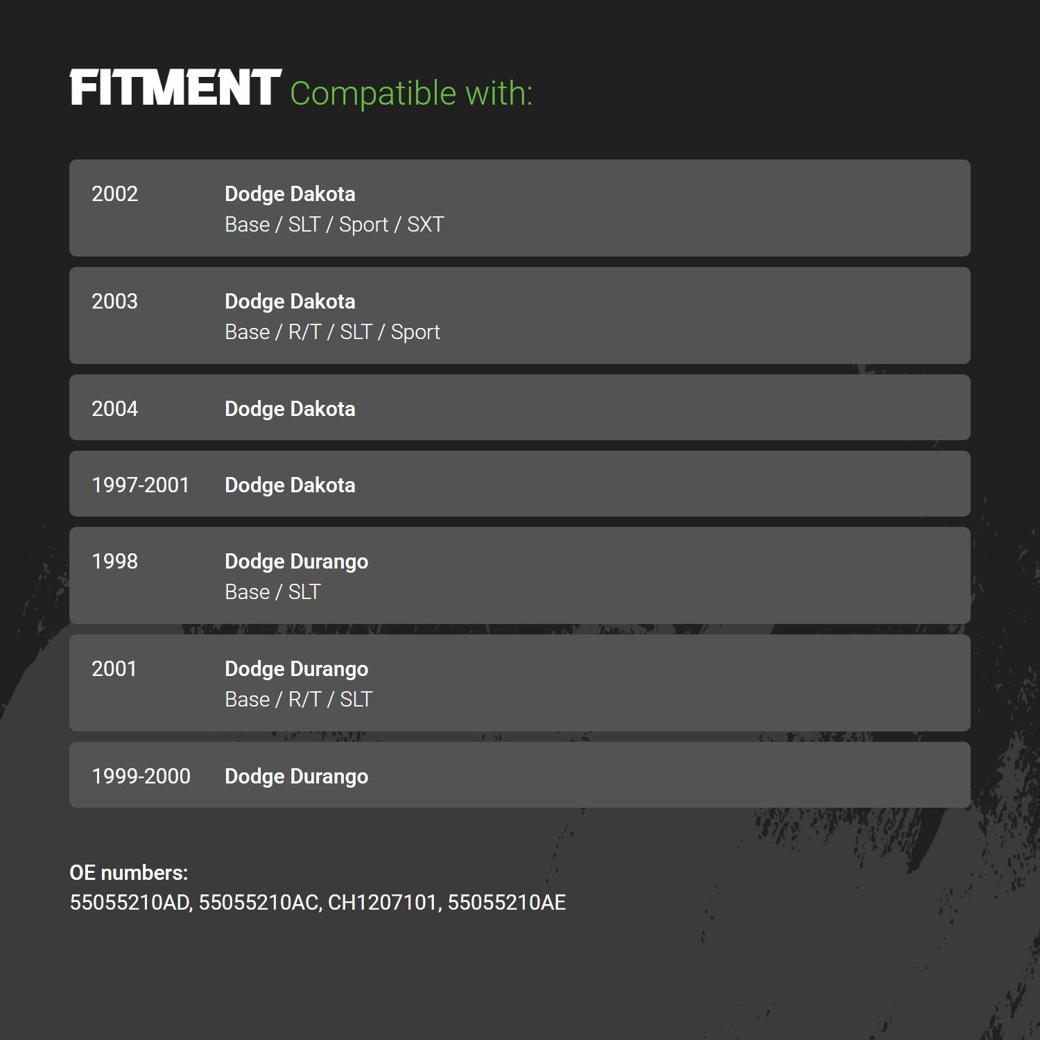Click the 2004 year label
The image size is (1040, 1040).
[x=115, y=409]
